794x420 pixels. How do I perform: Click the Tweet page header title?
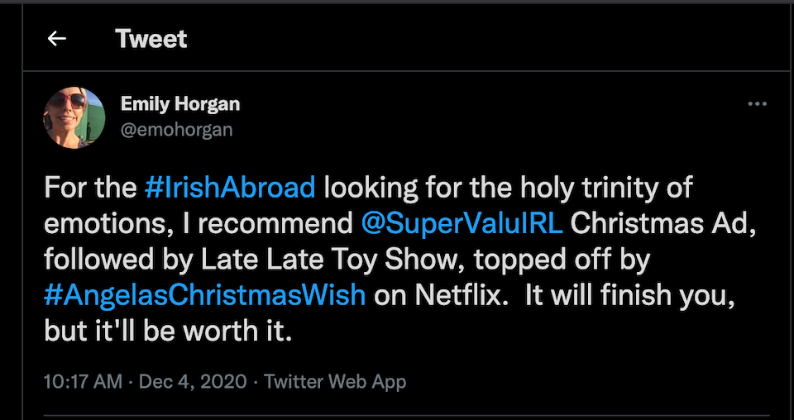(x=151, y=39)
